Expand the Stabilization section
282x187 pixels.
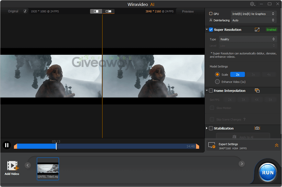coord(207,128)
